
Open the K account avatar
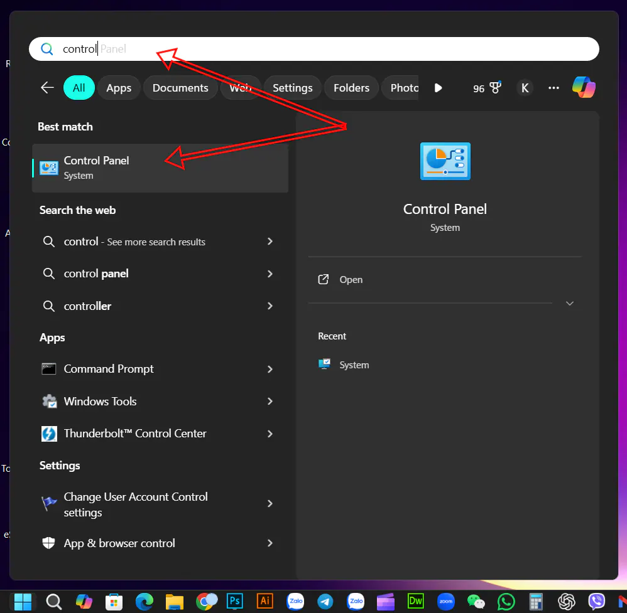[x=525, y=88]
